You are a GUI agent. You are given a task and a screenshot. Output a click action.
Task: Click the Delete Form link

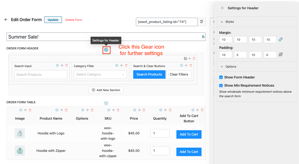74,20
